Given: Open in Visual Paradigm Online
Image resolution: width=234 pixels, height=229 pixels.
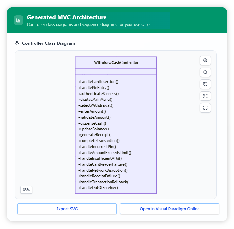Looking at the screenshot, I should [169, 209].
